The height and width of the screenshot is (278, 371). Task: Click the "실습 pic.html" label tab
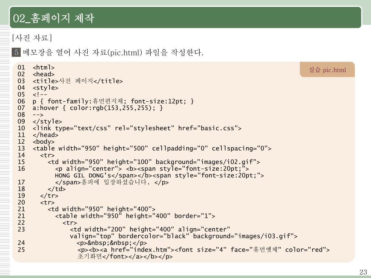(x=327, y=70)
